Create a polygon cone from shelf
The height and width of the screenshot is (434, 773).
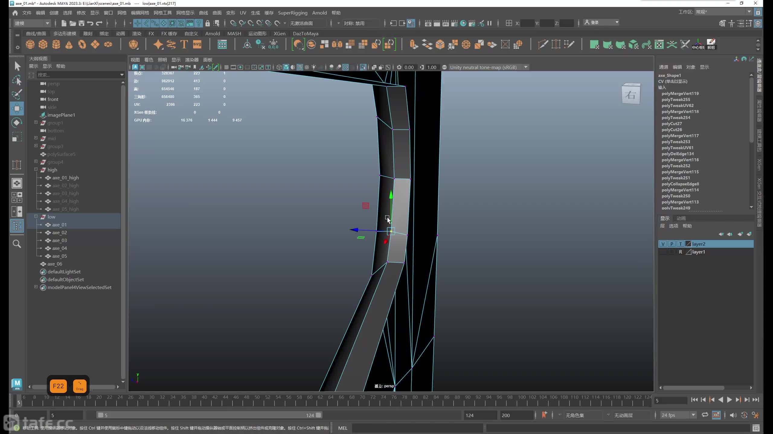click(69, 45)
